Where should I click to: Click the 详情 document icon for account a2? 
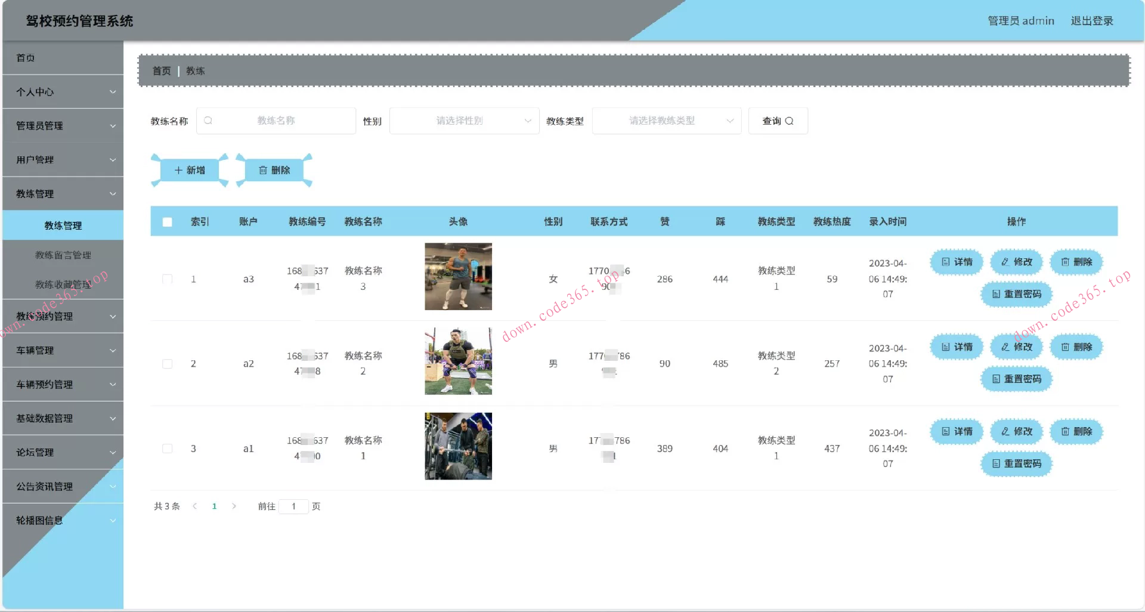click(945, 347)
